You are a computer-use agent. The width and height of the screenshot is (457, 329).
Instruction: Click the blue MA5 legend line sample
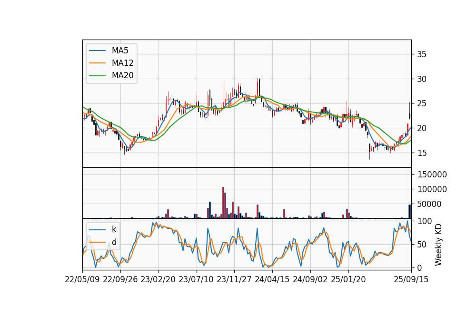click(x=97, y=51)
